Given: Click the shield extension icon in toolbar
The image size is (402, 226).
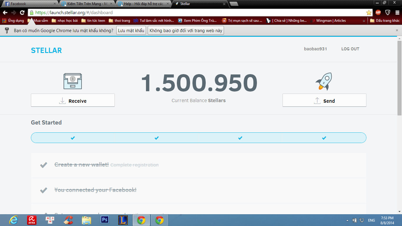Looking at the screenshot, I should 388,13.
